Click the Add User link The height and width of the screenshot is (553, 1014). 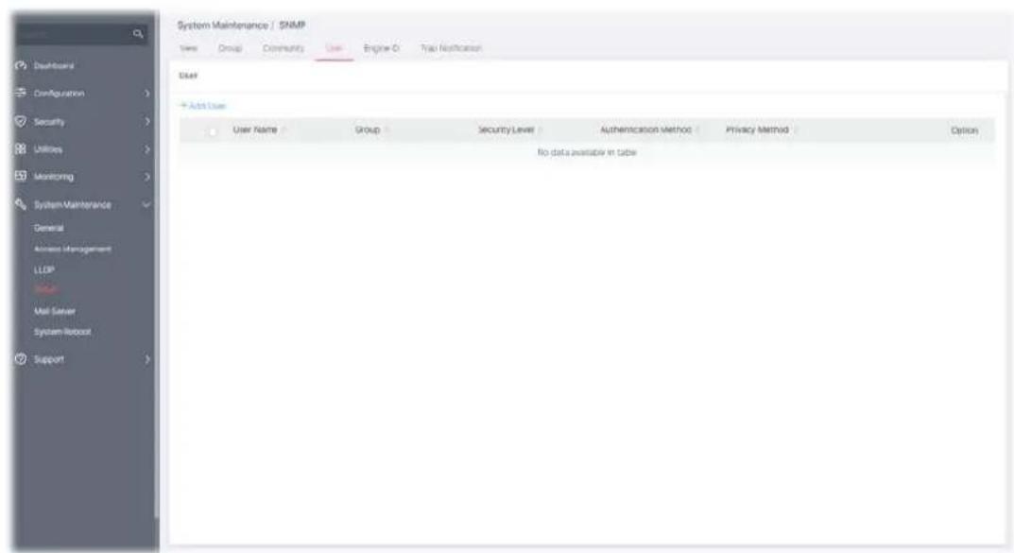(203, 106)
